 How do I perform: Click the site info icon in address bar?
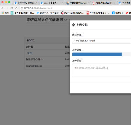tap(22, 8)
